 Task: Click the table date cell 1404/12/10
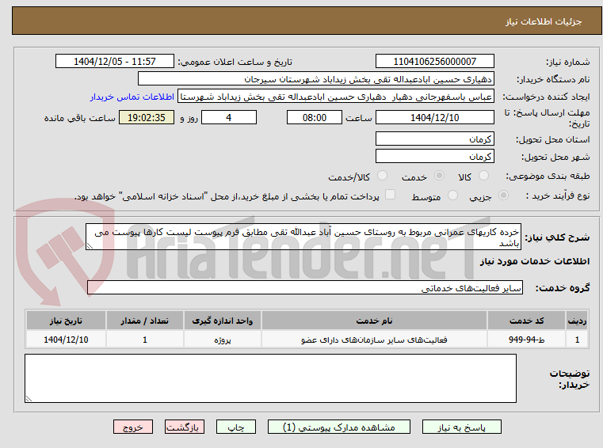tap(66, 340)
